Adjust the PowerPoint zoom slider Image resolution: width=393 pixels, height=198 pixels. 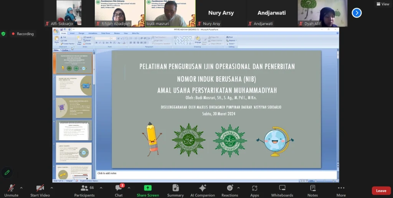[325, 181]
